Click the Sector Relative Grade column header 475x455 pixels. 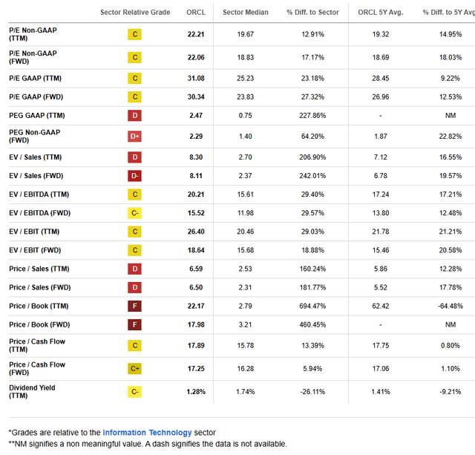pyautogui.click(x=135, y=13)
